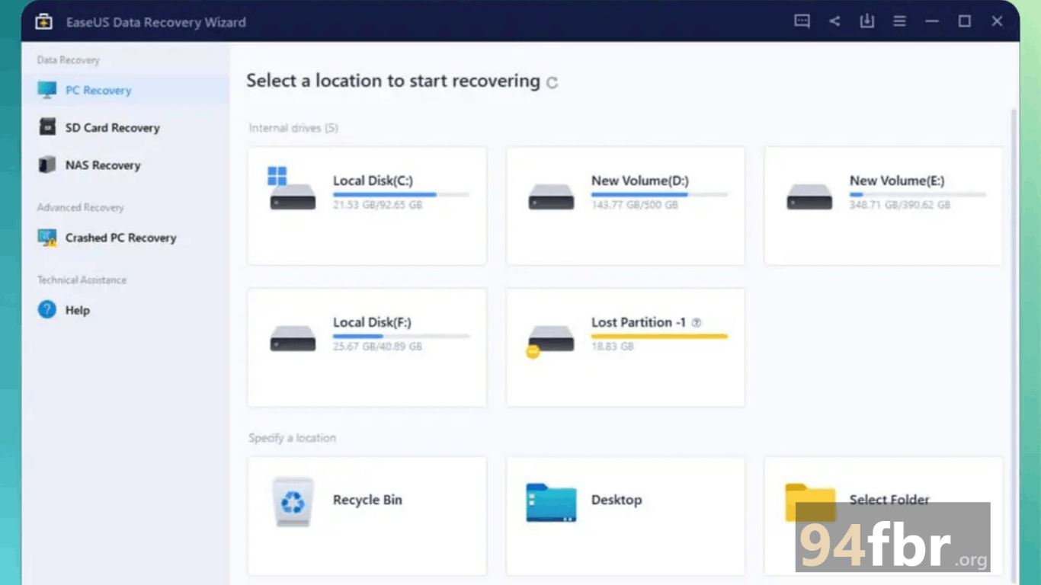Click the Local Disk(F:) drive icon
The image size is (1041, 585).
click(x=293, y=338)
